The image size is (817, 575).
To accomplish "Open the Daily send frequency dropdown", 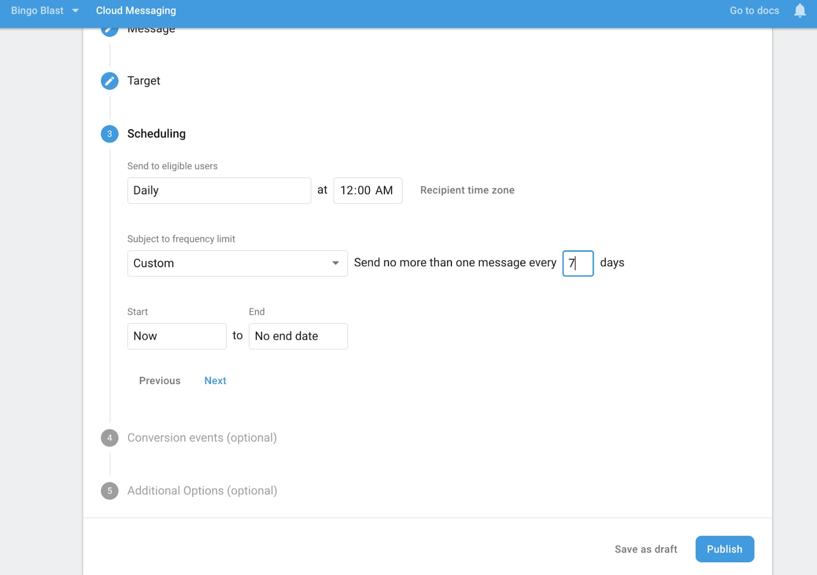I will pyautogui.click(x=219, y=190).
